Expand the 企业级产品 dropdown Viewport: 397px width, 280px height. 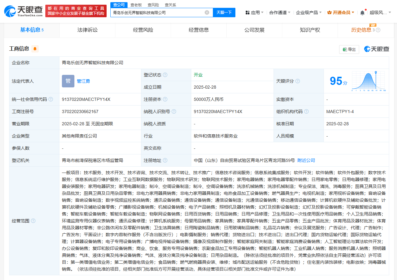coord(309,13)
